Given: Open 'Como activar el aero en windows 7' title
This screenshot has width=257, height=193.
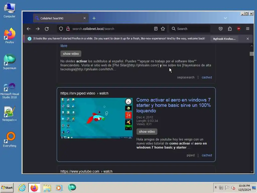Looking at the screenshot, I should pos(174,105).
